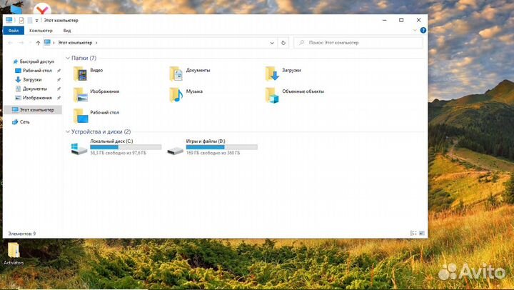Open the address bar history dropdown

tap(271, 43)
